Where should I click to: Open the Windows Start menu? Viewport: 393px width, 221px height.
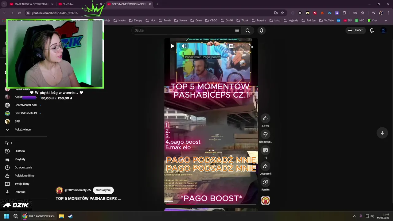pyautogui.click(x=6, y=216)
